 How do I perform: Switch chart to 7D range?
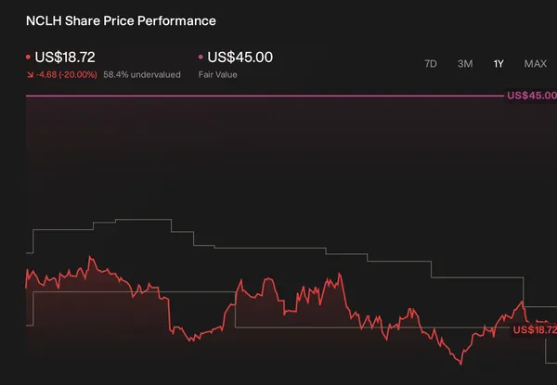click(431, 64)
